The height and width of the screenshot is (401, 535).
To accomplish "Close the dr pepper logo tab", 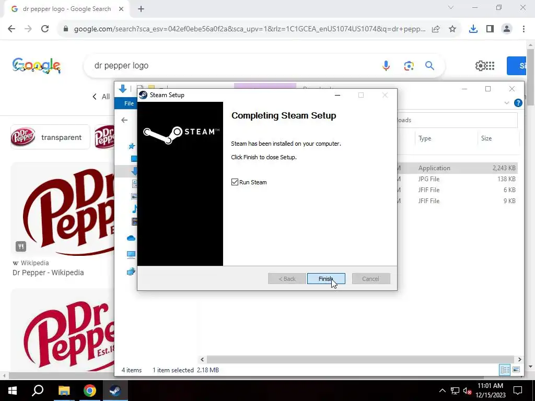I will pyautogui.click(x=121, y=9).
